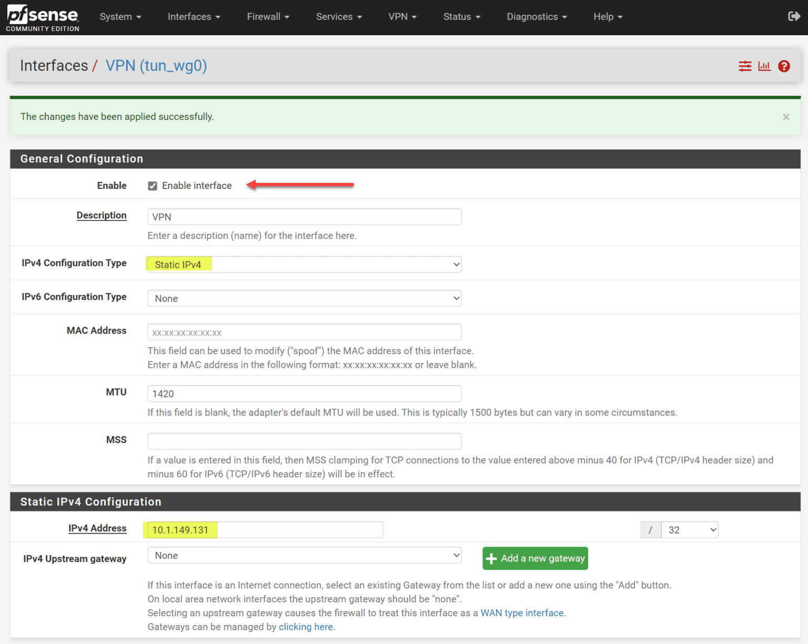Open the subnet mask 32 dropdown
This screenshot has width=808, height=644.
[690, 529]
